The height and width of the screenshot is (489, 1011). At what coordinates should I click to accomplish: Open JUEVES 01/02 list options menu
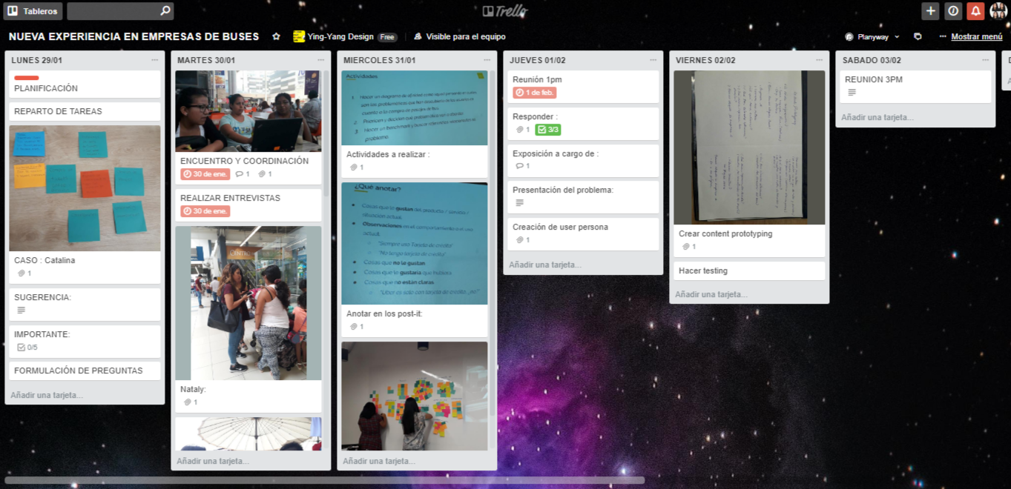click(x=653, y=60)
